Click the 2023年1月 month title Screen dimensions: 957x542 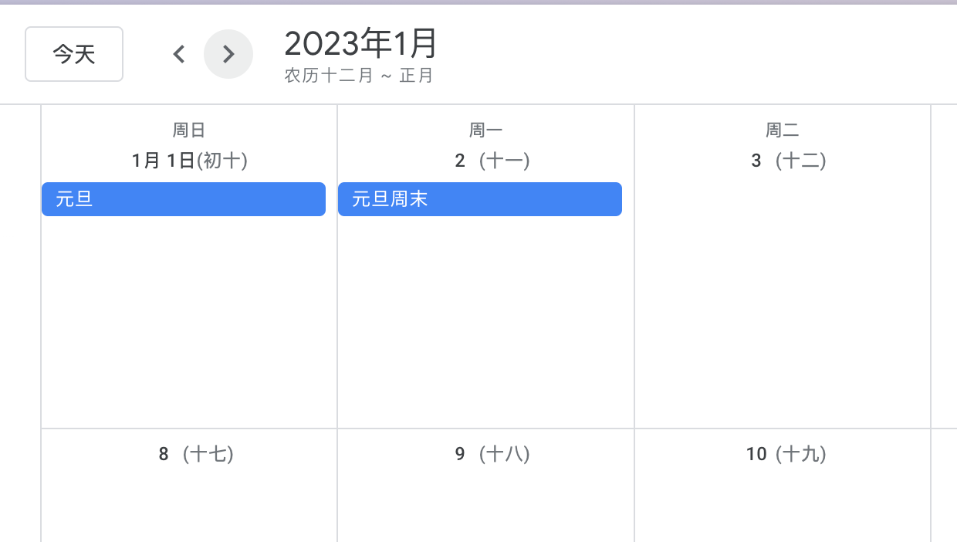pyautogui.click(x=360, y=44)
